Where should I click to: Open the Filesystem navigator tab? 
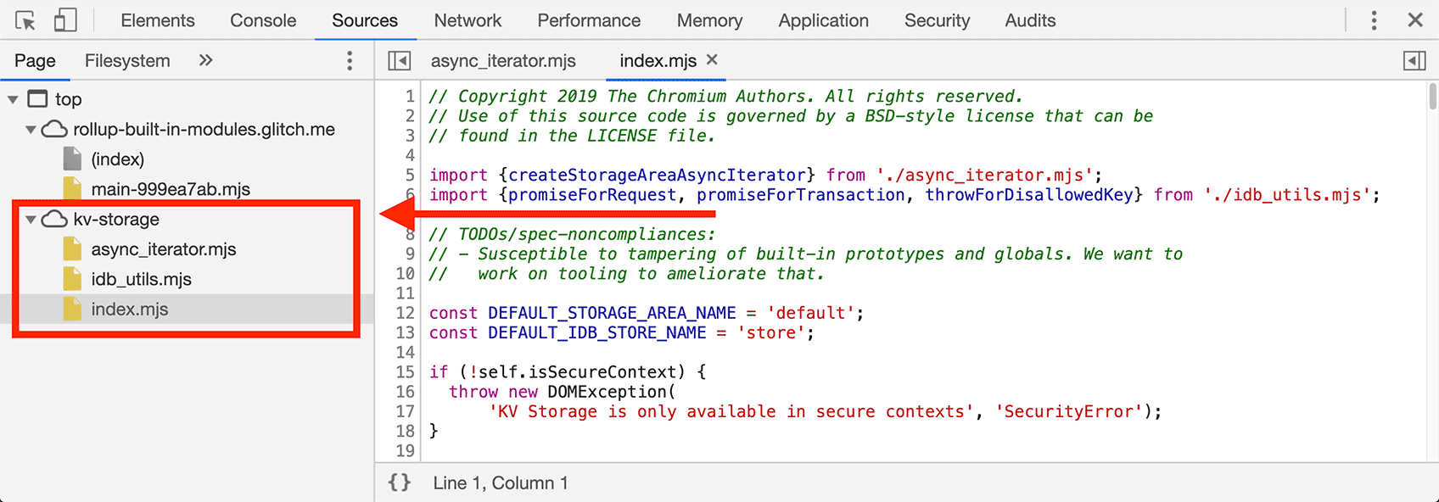coord(127,60)
